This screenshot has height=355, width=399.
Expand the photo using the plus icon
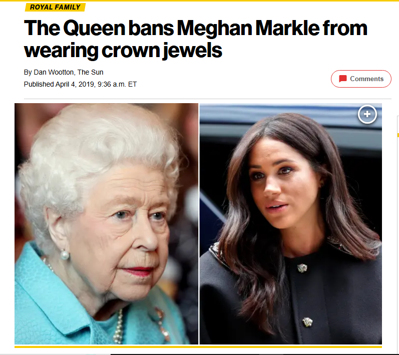pyautogui.click(x=367, y=114)
